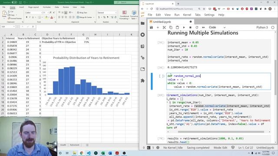Pick the yellow fill color button
Image resolution: width=278 pixels, height=156 pixels.
pyautogui.click(x=46, y=17)
